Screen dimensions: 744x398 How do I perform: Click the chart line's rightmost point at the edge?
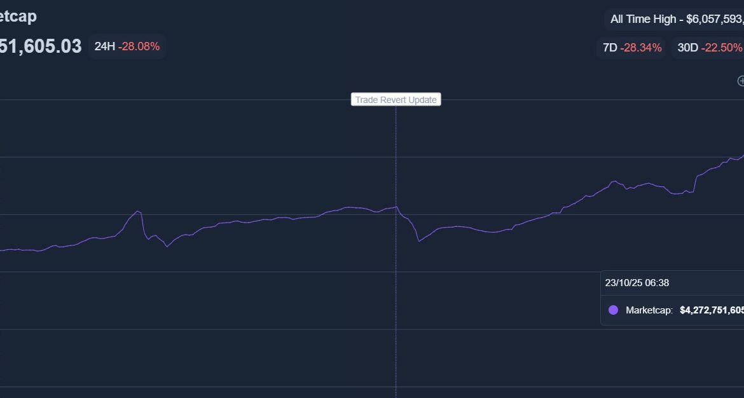(742, 154)
